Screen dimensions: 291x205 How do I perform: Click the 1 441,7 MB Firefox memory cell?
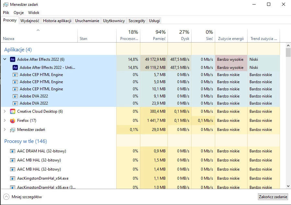[154, 121]
